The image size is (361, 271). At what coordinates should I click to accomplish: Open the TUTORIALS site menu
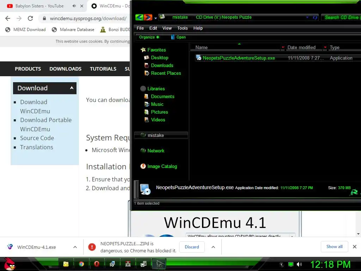tap(103, 69)
